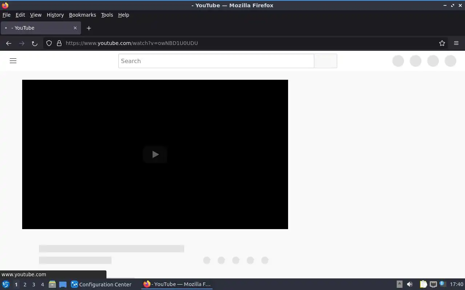Click the eject removable media tray icon
Image resolution: width=465 pixels, height=290 pixels.
pyautogui.click(x=399, y=284)
